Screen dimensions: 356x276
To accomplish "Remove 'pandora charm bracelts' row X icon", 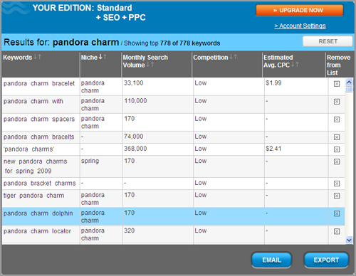I will tap(337, 137).
